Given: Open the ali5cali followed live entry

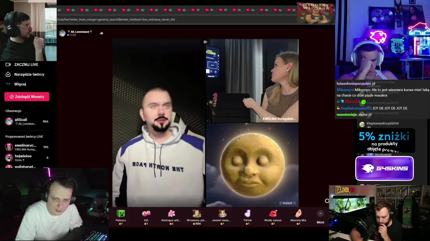Looking at the screenshot, I should tap(27, 122).
